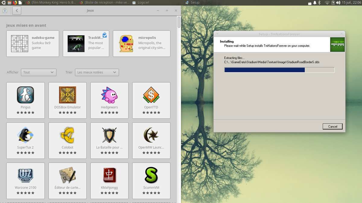Click the OpenTTD star rating

click(151, 113)
